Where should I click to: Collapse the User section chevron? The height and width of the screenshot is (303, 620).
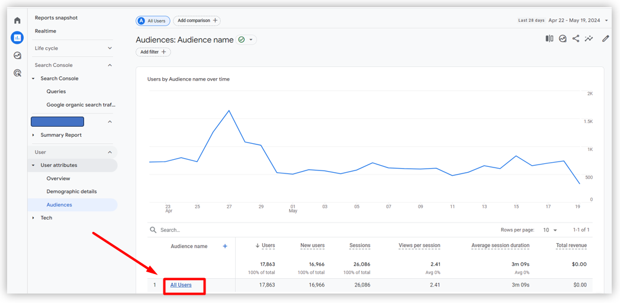point(110,152)
